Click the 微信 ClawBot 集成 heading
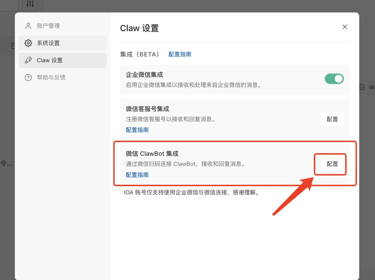Viewport: 375px width, 280px height. (152, 154)
